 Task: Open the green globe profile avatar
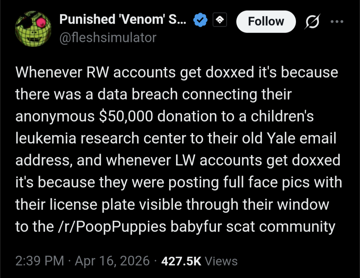click(33, 29)
